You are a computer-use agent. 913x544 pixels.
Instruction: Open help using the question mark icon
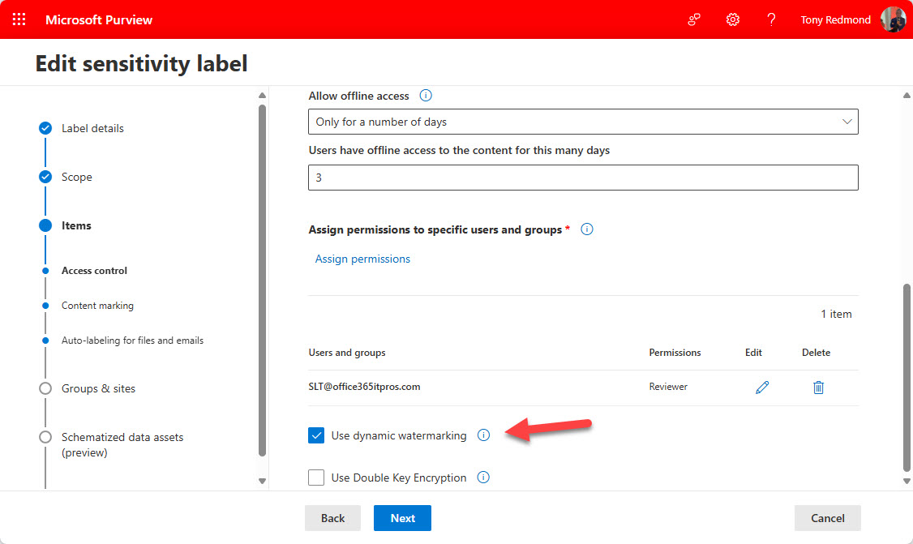pyautogui.click(x=771, y=19)
